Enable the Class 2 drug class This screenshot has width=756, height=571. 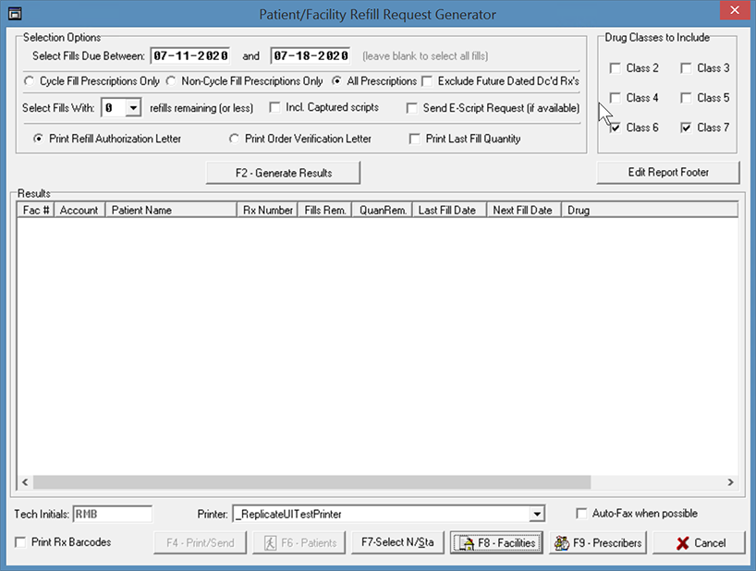tap(616, 67)
